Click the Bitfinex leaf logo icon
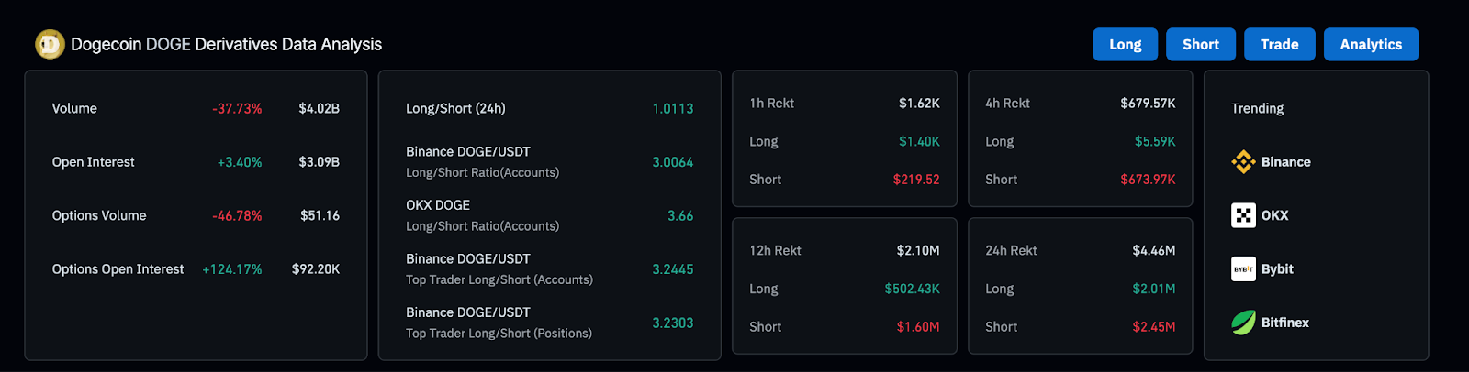Image resolution: width=1469 pixels, height=372 pixels. [x=1243, y=323]
